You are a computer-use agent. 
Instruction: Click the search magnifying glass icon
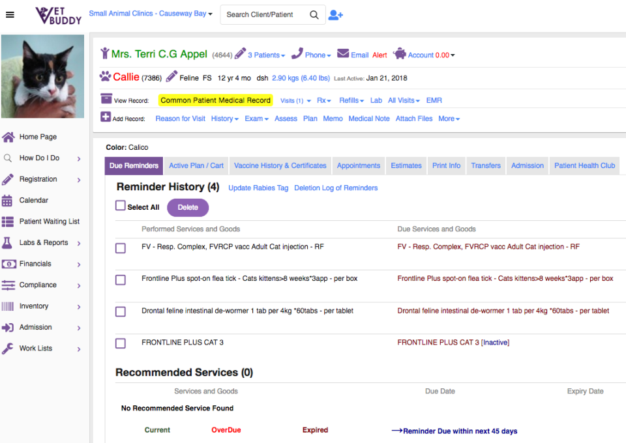coord(314,14)
